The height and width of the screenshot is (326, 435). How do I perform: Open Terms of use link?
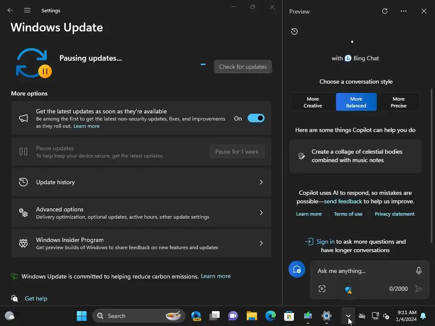(x=348, y=214)
